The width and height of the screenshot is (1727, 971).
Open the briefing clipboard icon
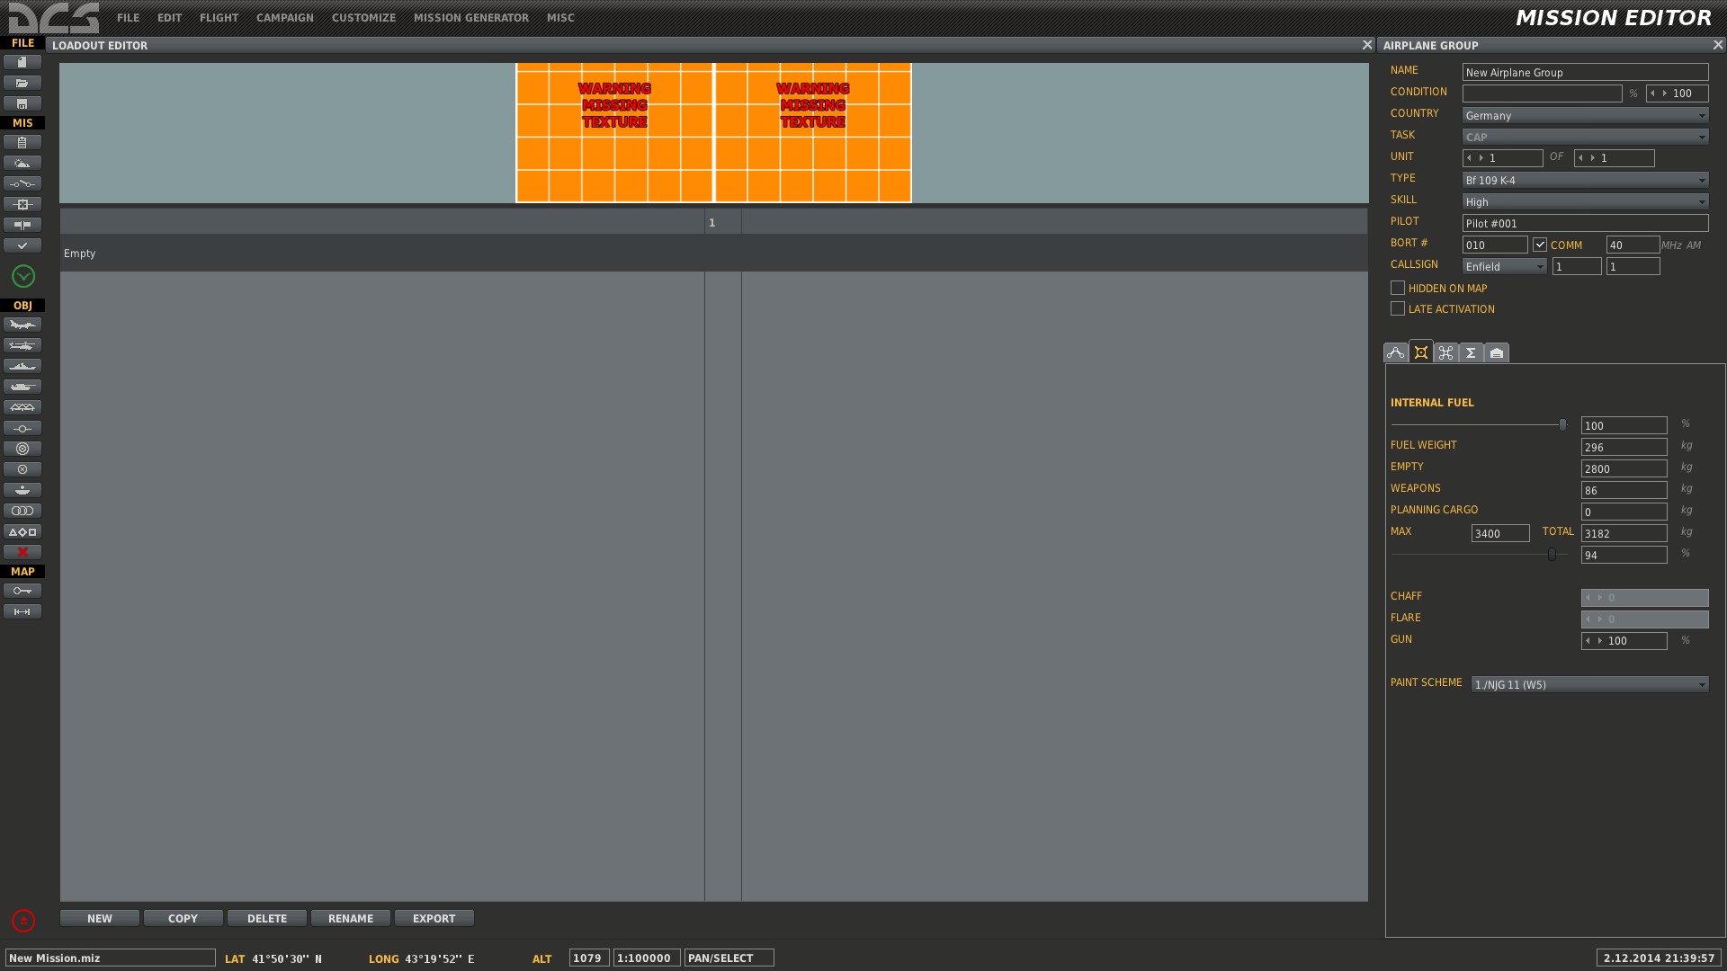coord(22,142)
